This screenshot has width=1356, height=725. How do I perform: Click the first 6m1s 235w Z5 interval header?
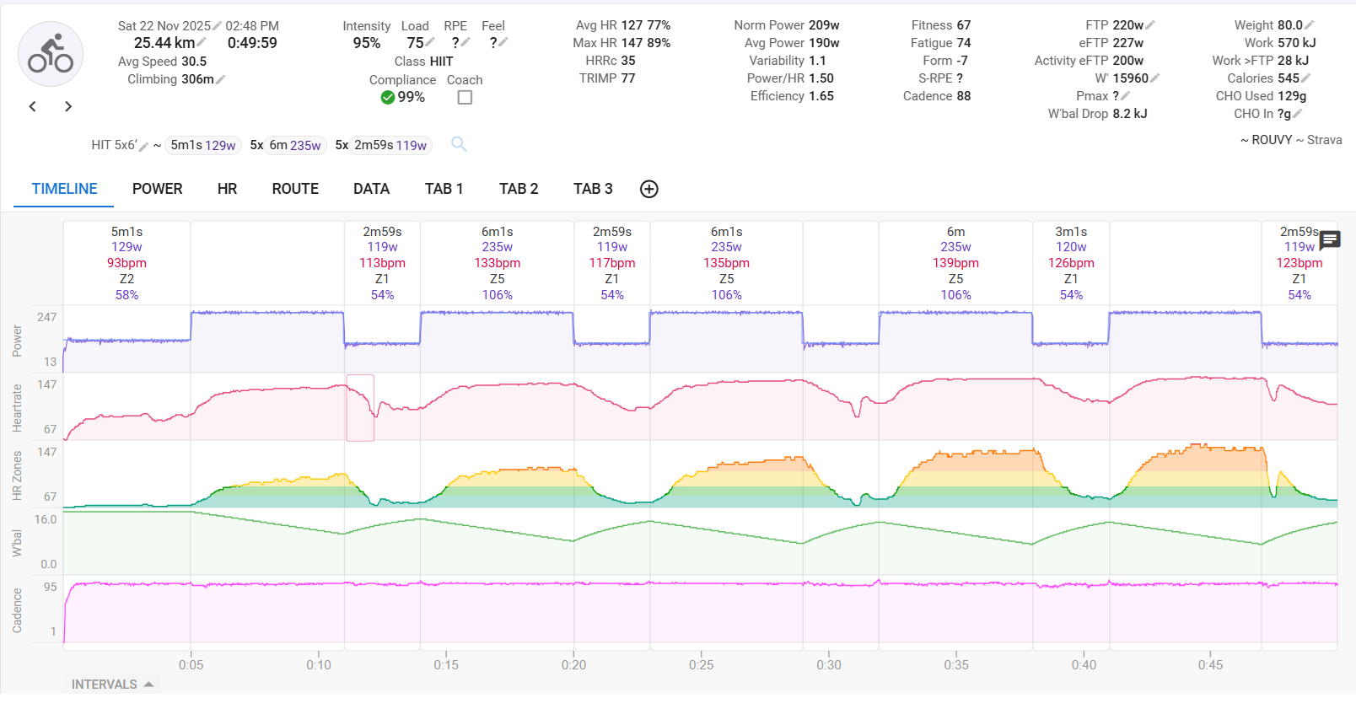click(497, 262)
